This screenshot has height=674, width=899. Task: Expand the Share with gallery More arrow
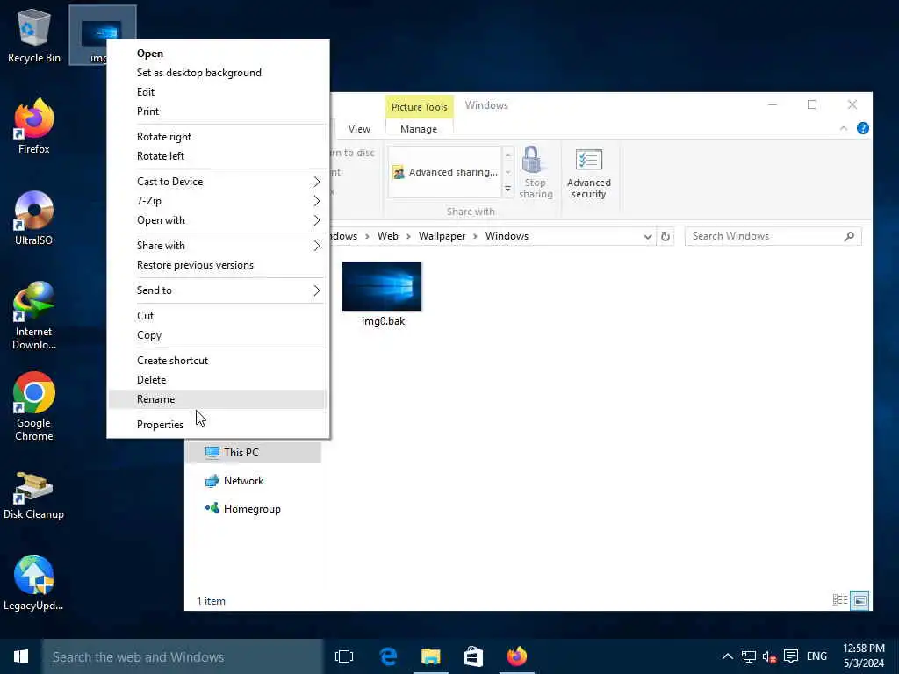coord(507,190)
